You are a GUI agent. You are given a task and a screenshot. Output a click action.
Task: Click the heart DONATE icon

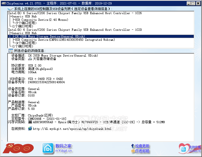(184, 148)
